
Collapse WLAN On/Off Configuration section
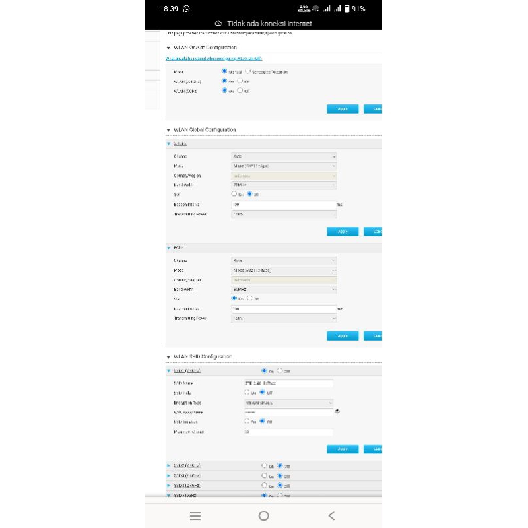(x=168, y=48)
